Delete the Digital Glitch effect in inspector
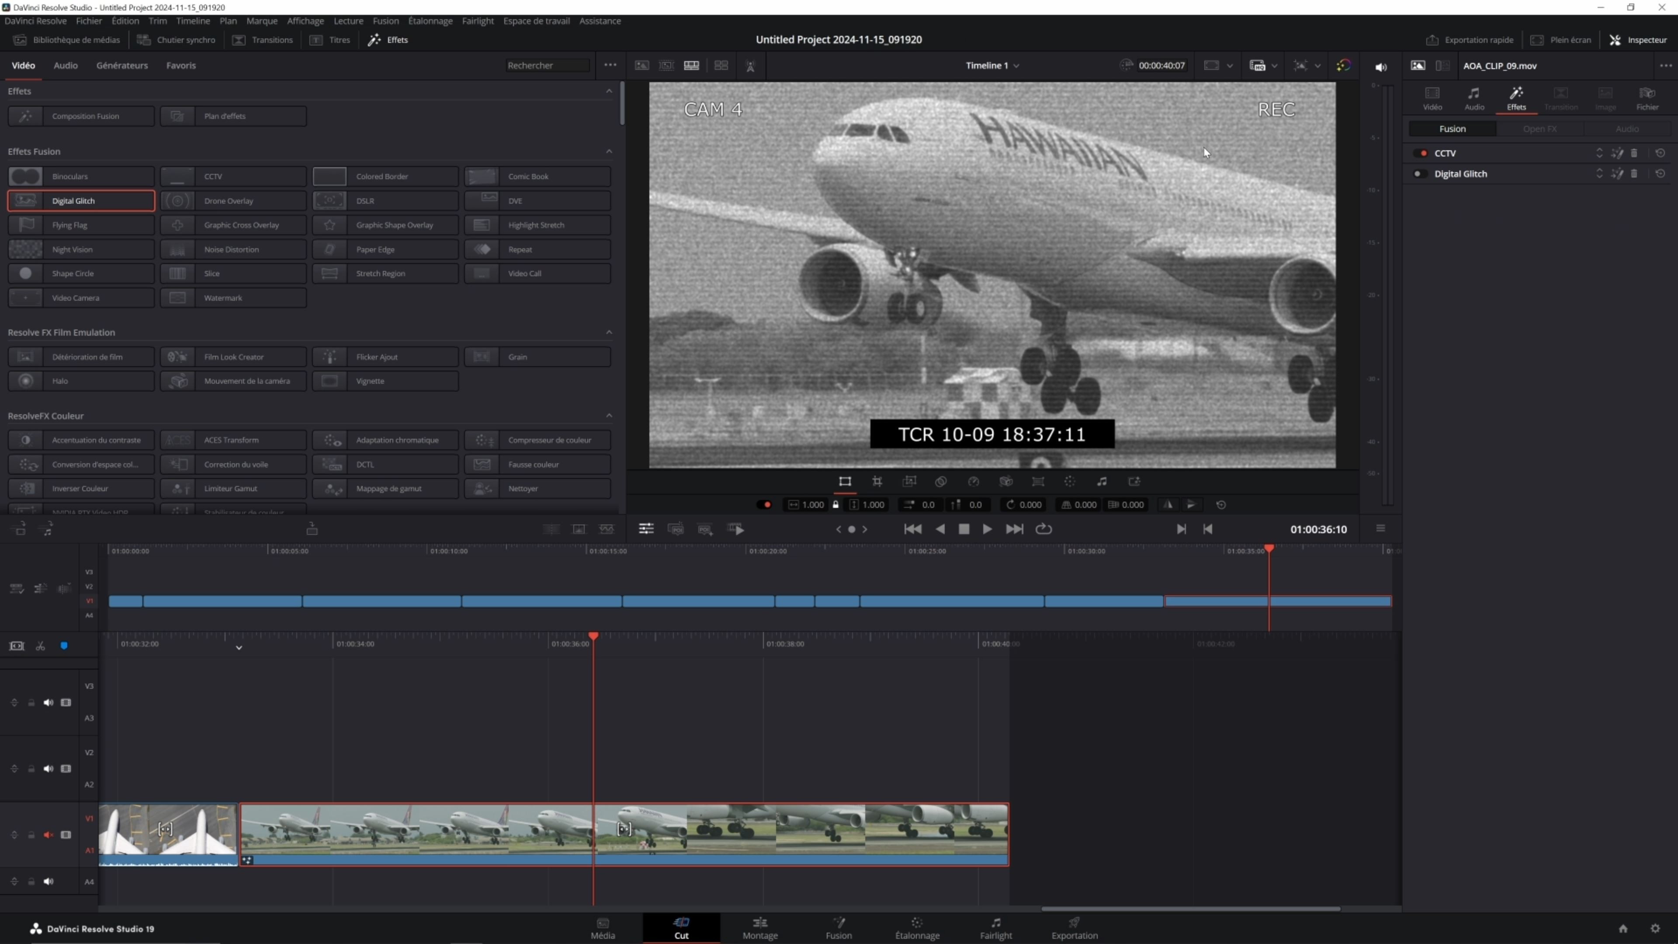 coord(1634,174)
